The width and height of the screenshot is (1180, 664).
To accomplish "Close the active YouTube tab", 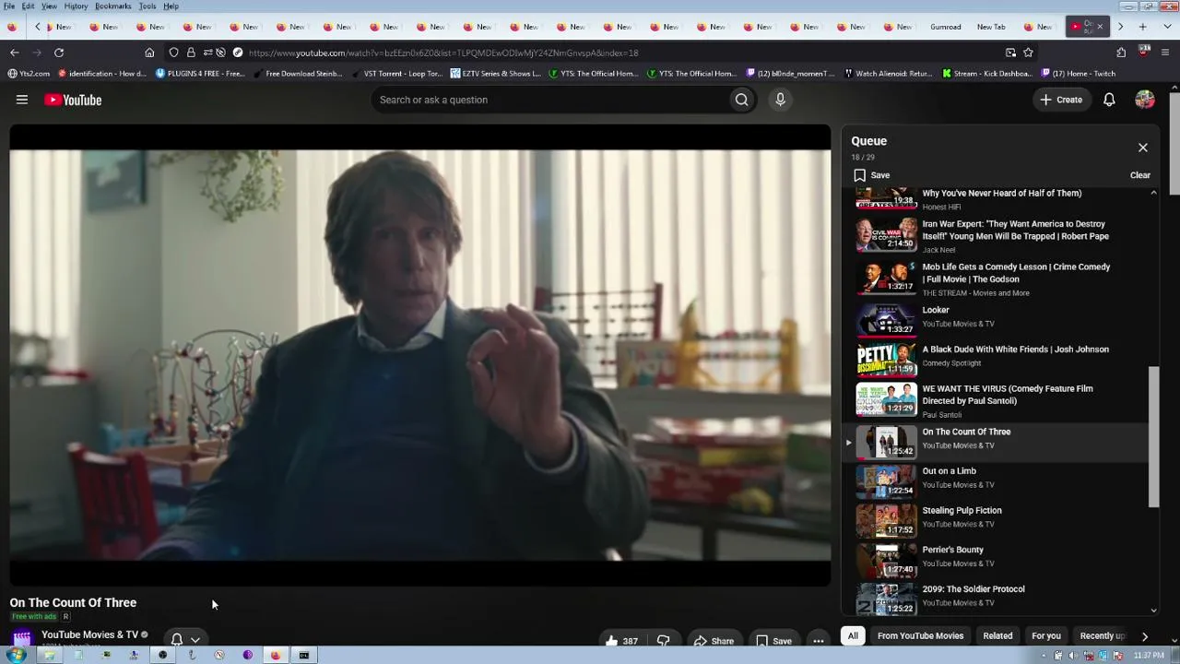I will tap(1099, 27).
